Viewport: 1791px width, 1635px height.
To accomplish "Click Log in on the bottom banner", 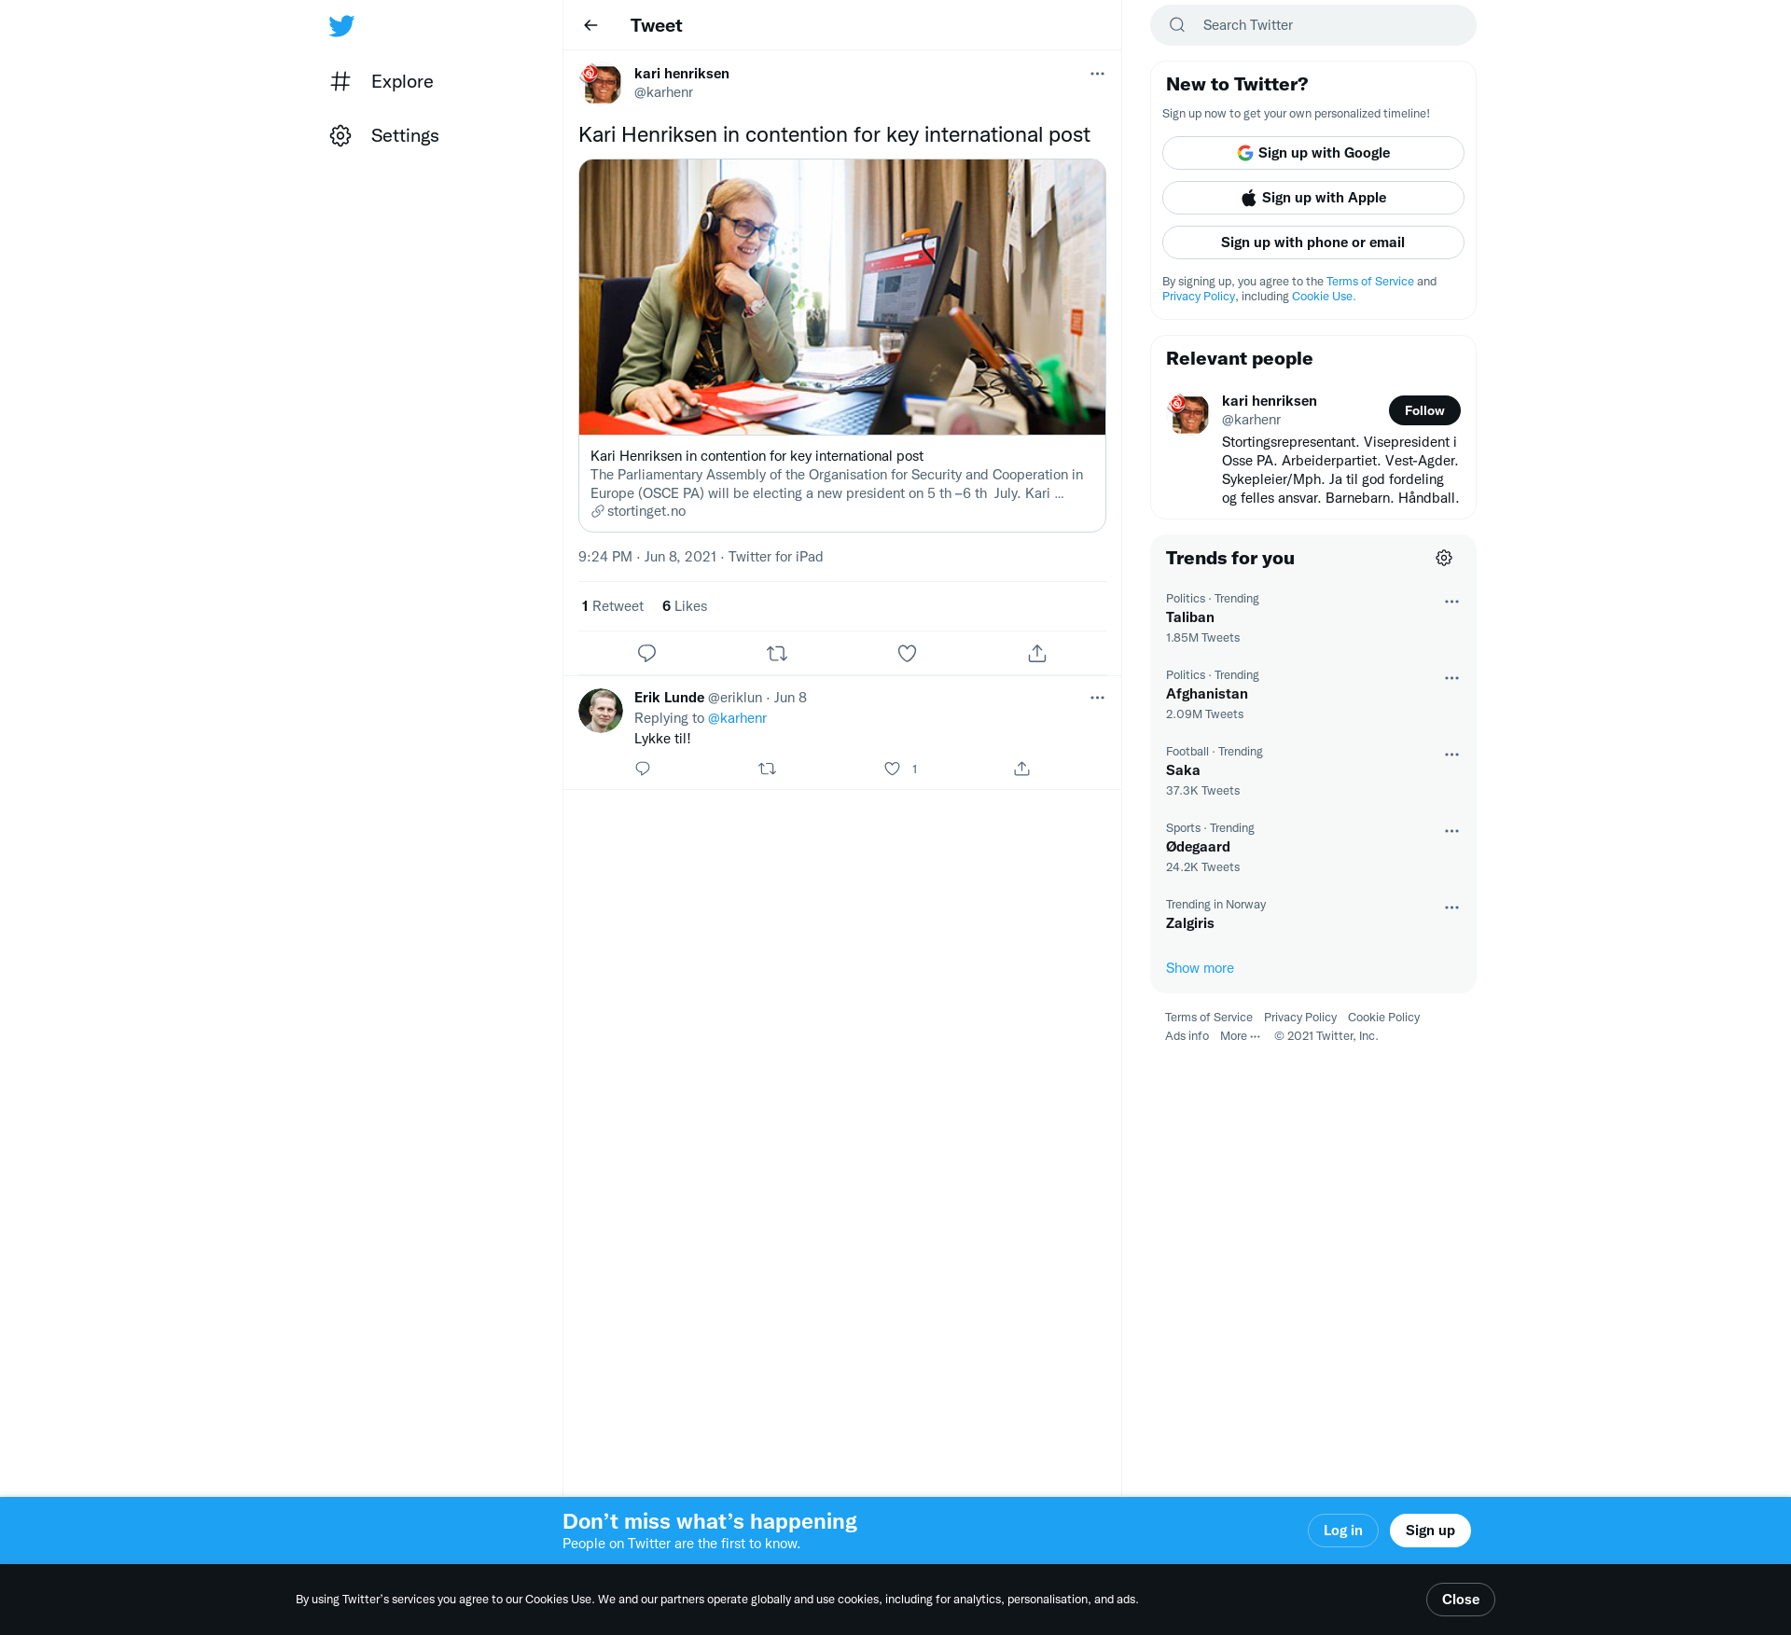I will coord(1343,1531).
